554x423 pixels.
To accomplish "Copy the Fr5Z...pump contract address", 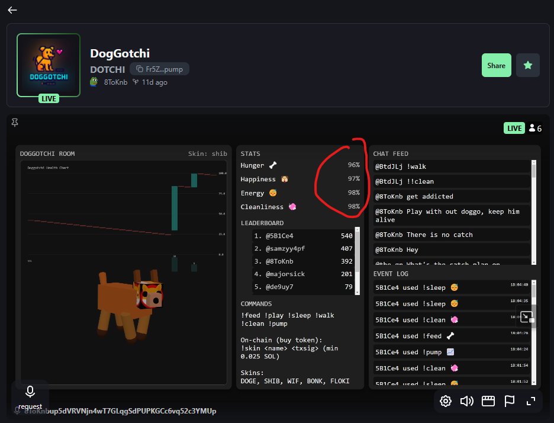I will [159, 69].
